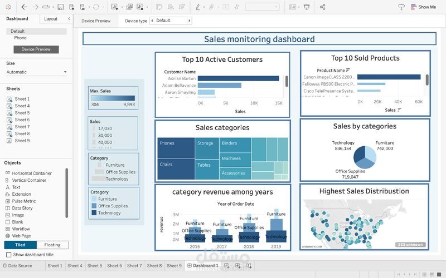Select the Data Story object
The width and height of the screenshot is (446, 278).
(19, 208)
